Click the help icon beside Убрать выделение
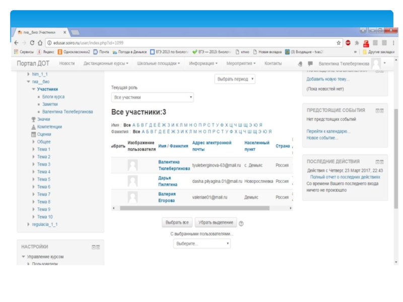The height and width of the screenshot is (302, 403). coord(241,223)
